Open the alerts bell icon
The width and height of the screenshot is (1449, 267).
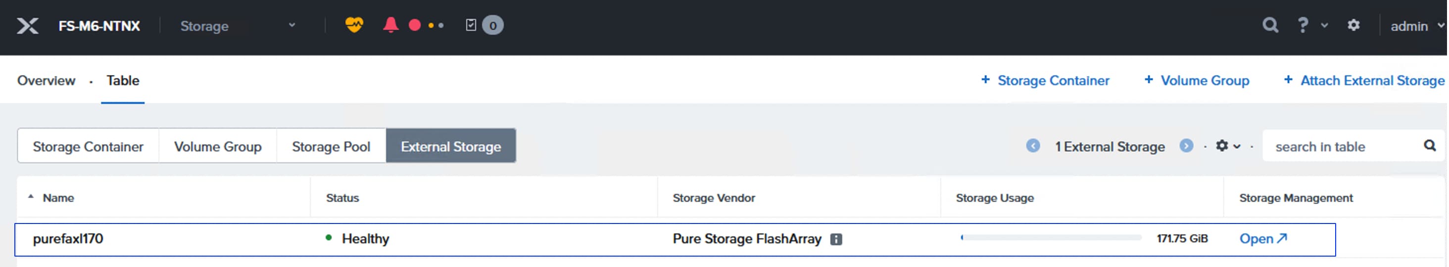[x=390, y=25]
